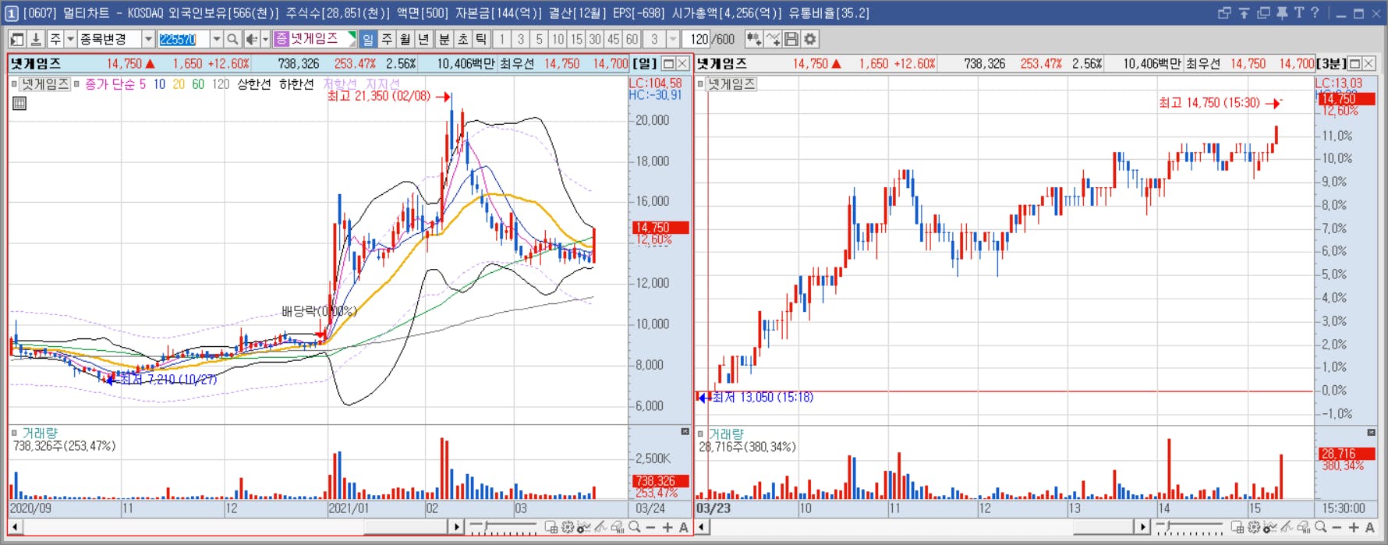This screenshot has width=1388, height=545.
Task: Select the 월 monthly period button
Action: 405,39
